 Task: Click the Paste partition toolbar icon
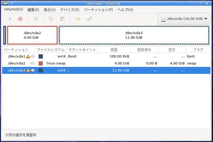(x=62, y=19)
